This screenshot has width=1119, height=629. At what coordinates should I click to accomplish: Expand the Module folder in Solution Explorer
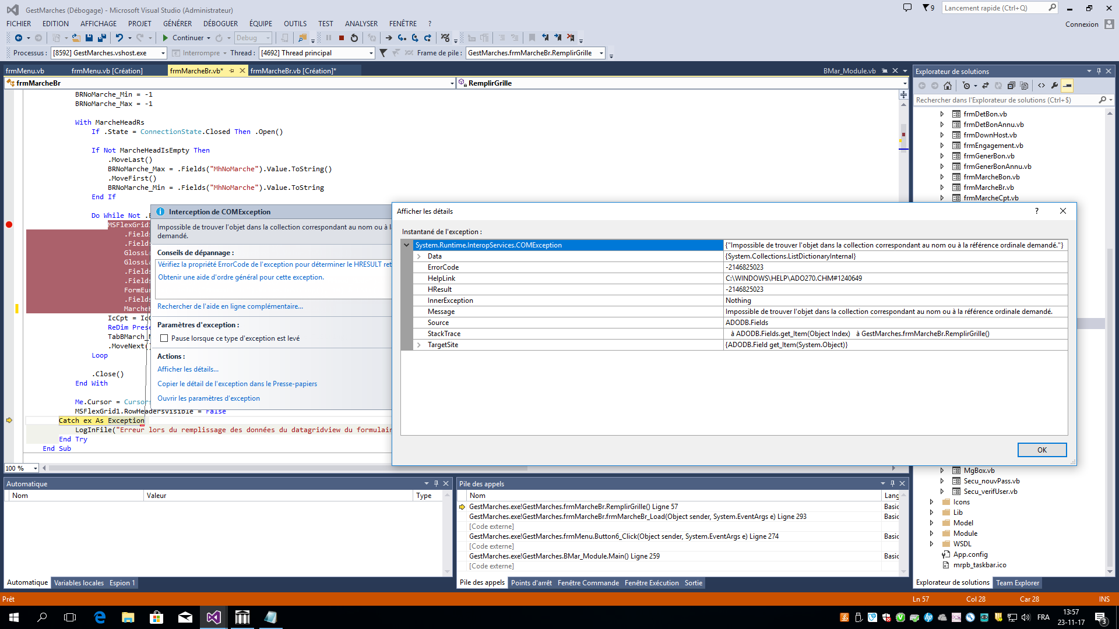pyautogui.click(x=931, y=533)
